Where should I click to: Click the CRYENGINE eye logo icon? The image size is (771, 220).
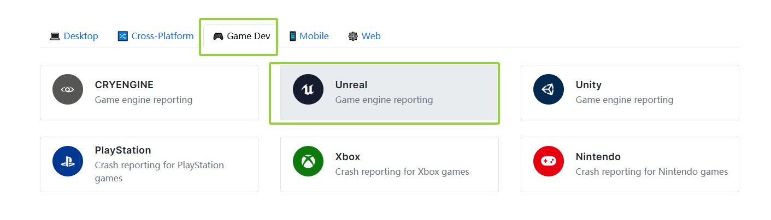point(68,89)
